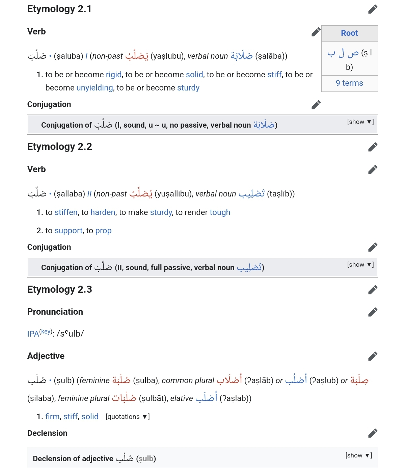Show the form I ṣaluba conjugation table

360,122
